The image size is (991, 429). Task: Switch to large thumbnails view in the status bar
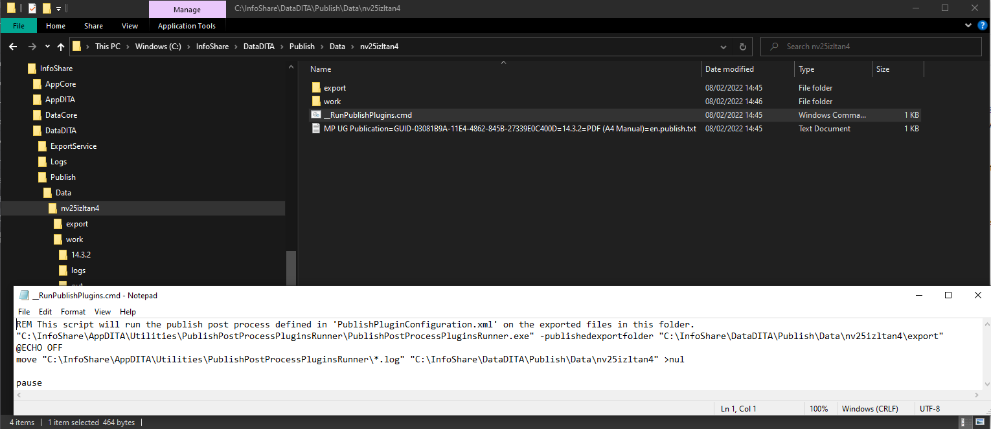click(980, 422)
